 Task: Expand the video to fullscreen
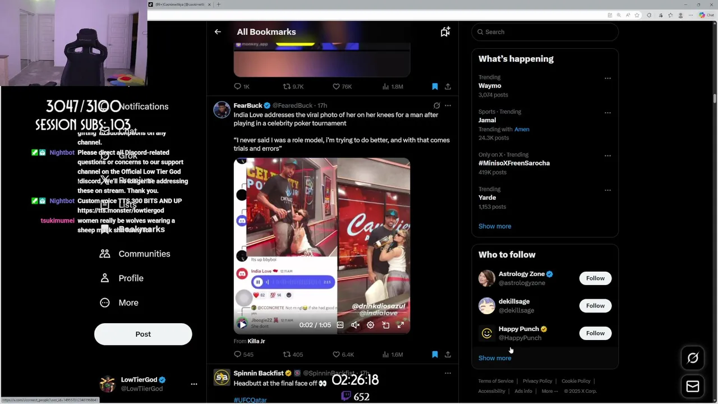tap(401, 325)
